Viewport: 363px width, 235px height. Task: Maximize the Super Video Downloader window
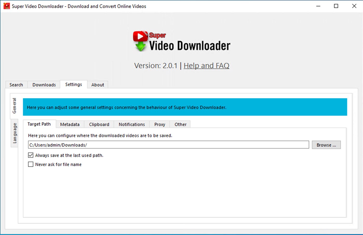point(336,6)
